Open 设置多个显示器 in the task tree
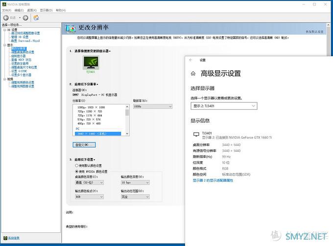The width and height of the screenshot is (333, 246). click(21, 75)
